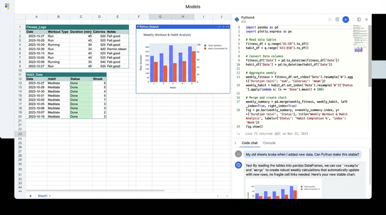
Task: Add a new sheet with plus button
Action: [x=30, y=196]
